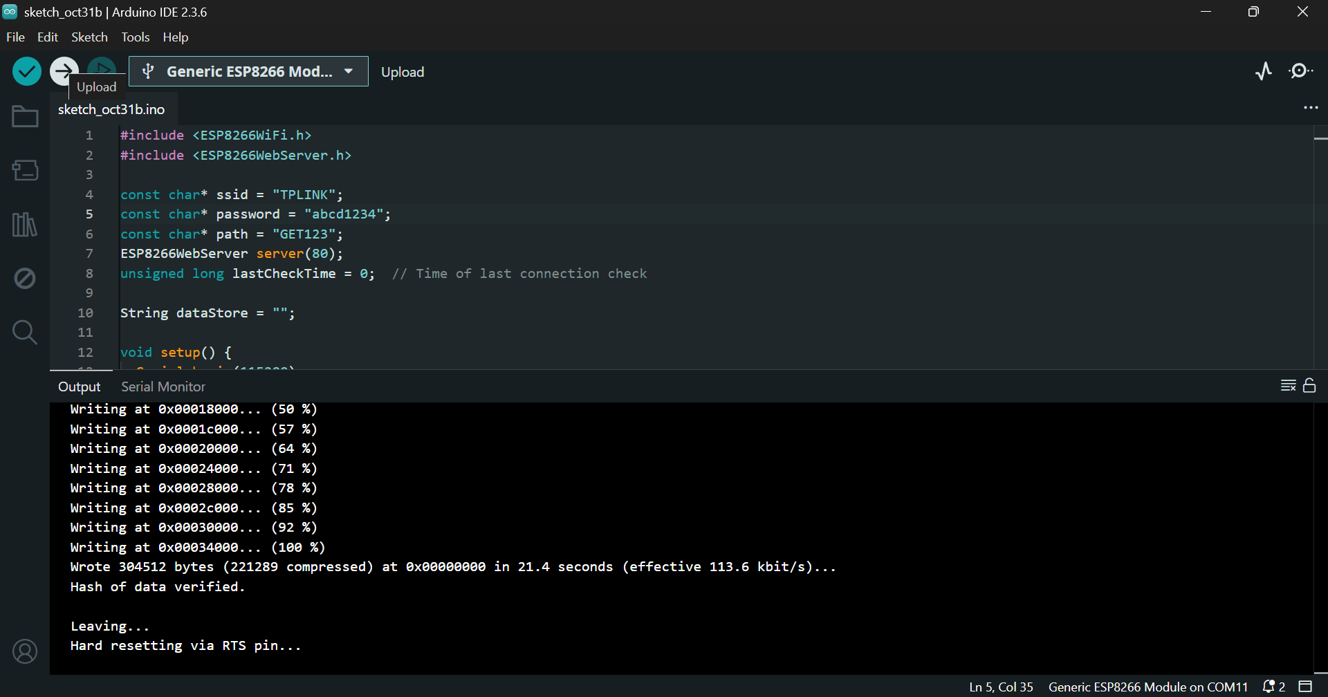Open the Boards Manager sidebar icon
Image resolution: width=1328 pixels, height=697 pixels.
(25, 170)
